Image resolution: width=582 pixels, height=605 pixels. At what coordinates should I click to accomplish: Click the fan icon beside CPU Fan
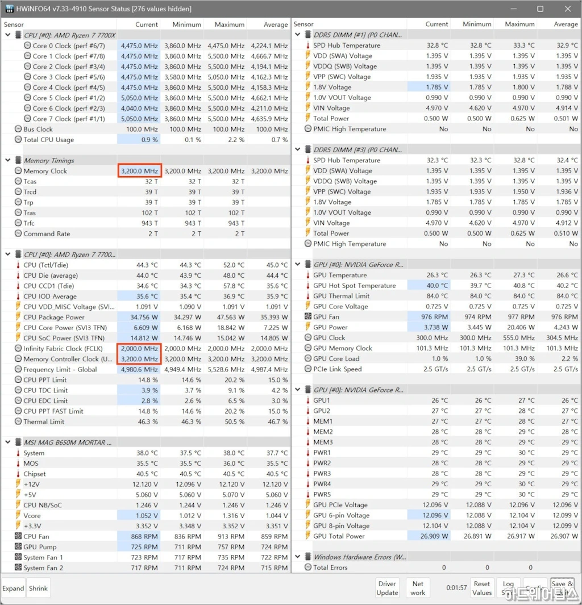(x=18, y=536)
